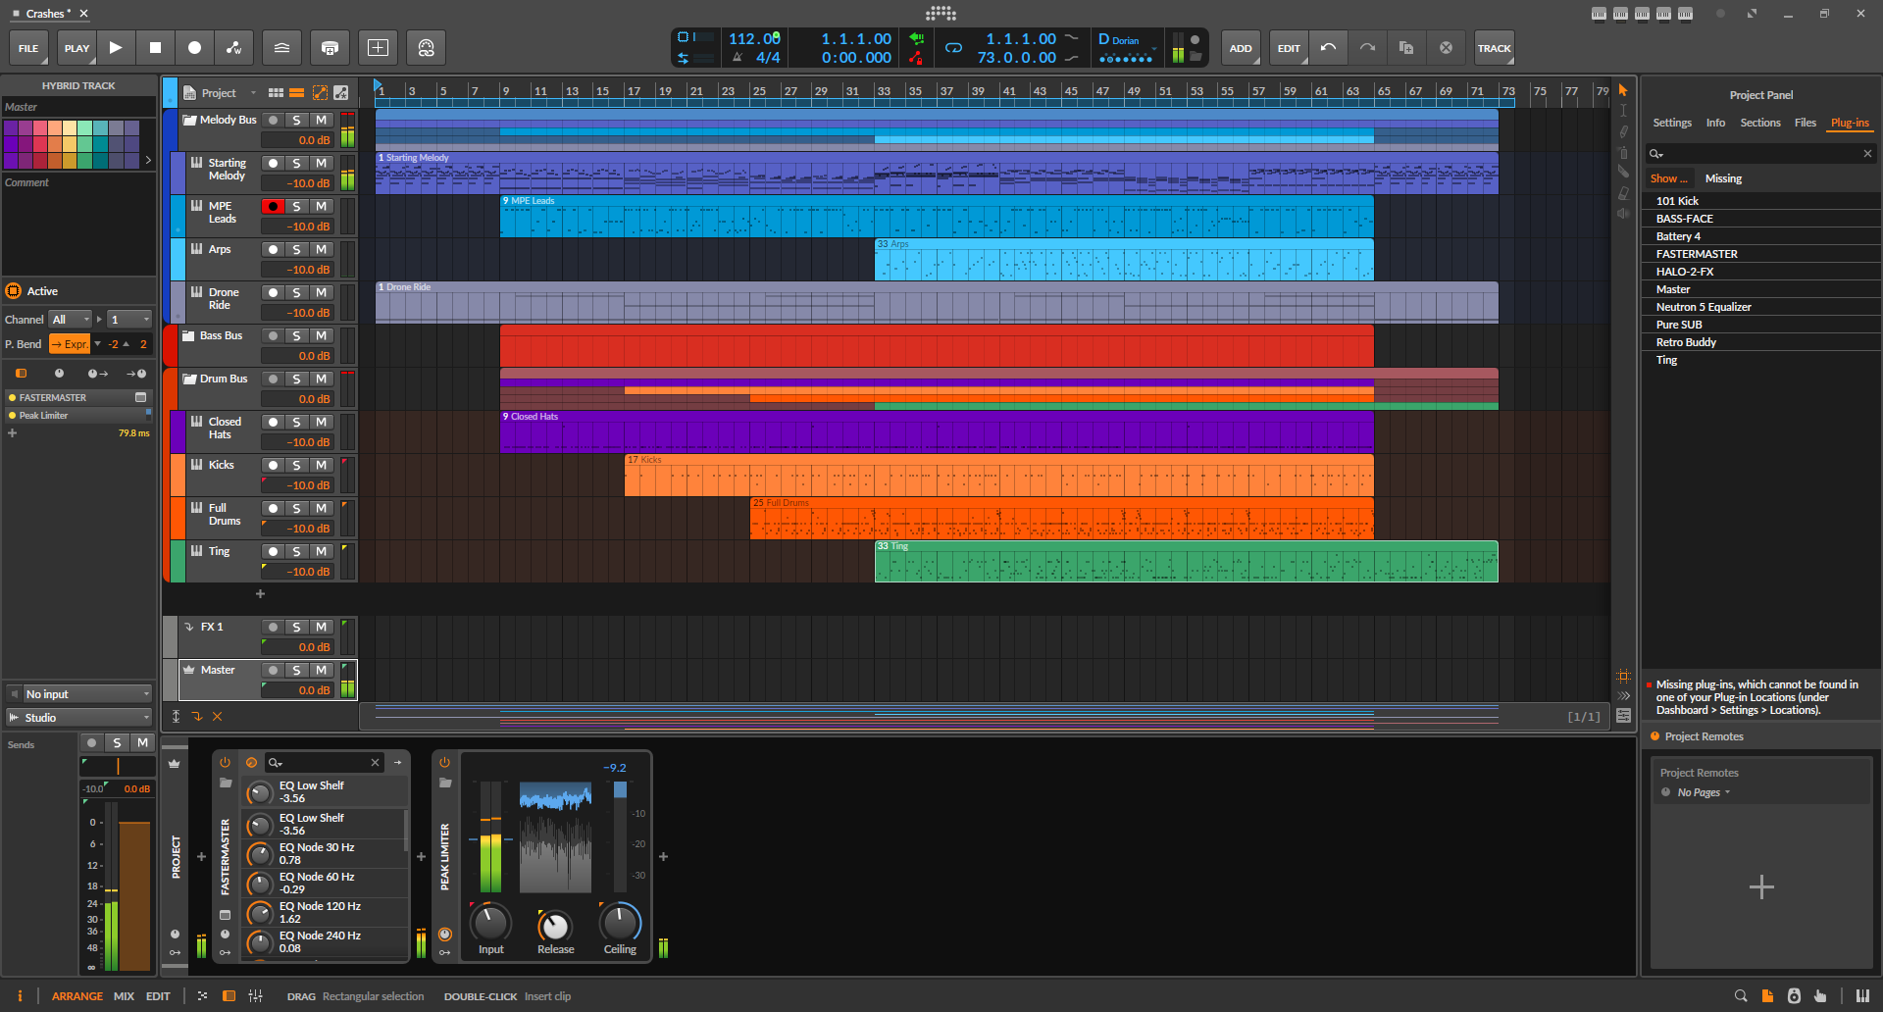The height and width of the screenshot is (1012, 1883).
Task: Open search icon in bottom status bar
Action: (x=1741, y=995)
